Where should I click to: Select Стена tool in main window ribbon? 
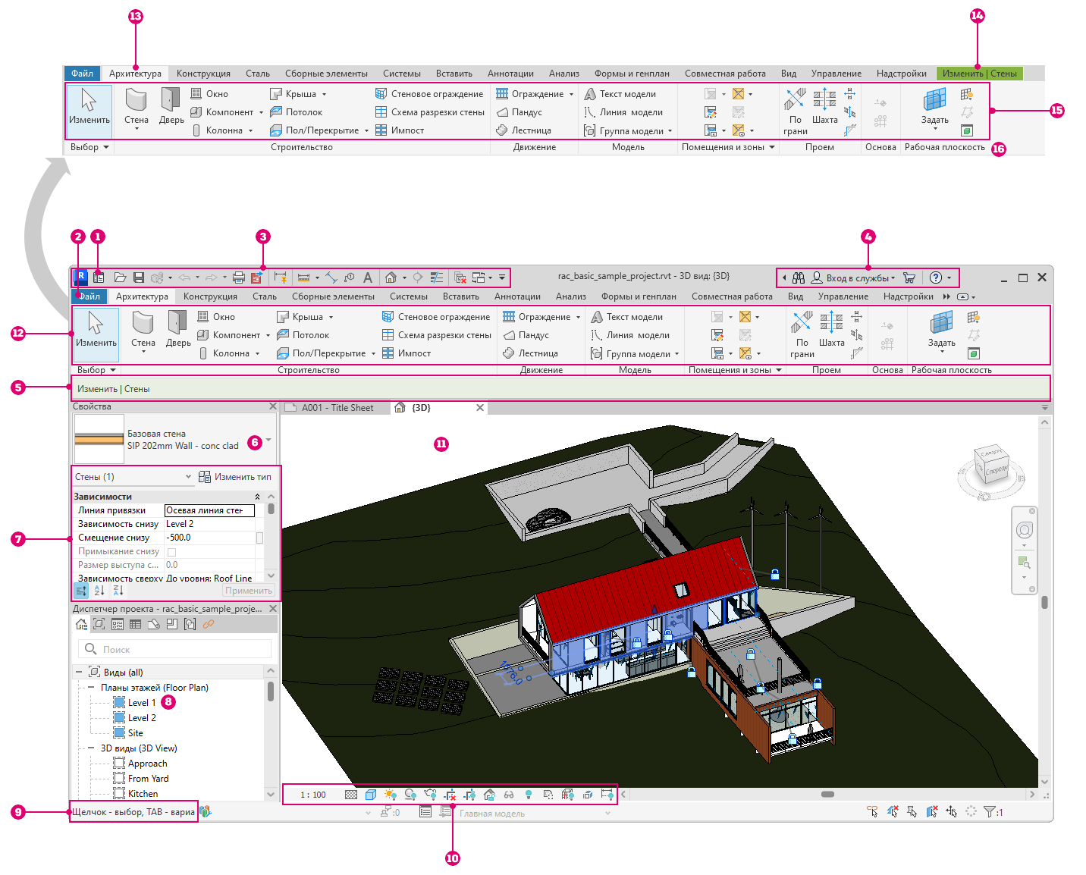click(143, 330)
